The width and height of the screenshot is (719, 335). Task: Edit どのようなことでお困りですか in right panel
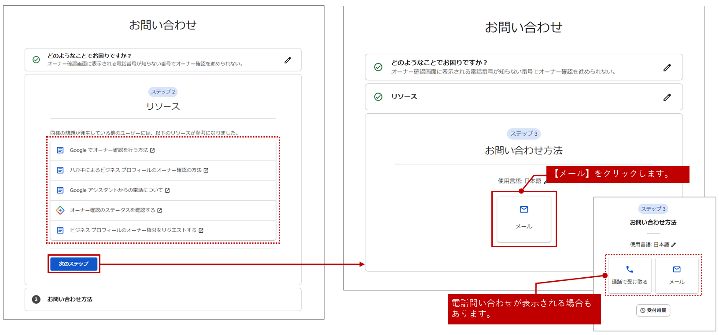click(667, 67)
